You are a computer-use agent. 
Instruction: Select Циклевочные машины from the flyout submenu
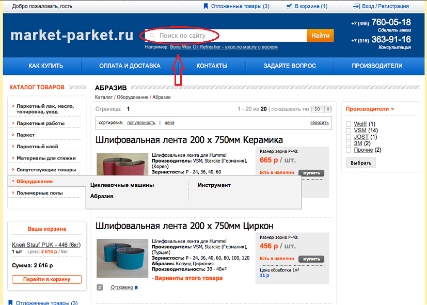122,185
